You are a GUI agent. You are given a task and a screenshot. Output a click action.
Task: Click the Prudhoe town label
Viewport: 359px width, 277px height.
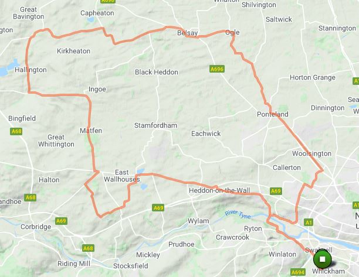tap(181, 244)
